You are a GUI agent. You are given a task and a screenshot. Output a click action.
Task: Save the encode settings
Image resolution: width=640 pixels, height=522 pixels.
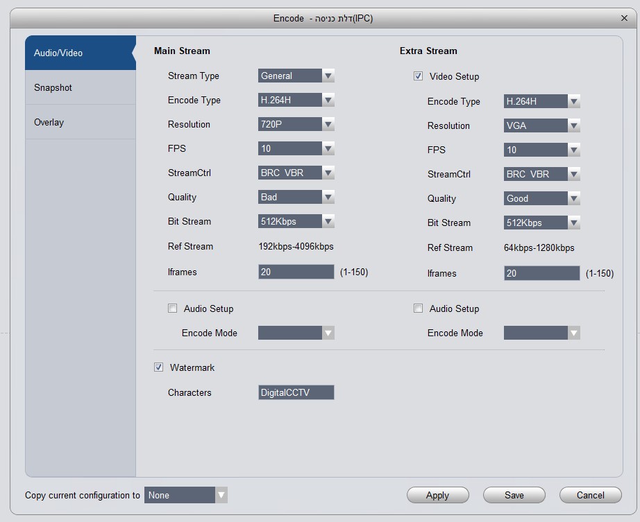(514, 495)
